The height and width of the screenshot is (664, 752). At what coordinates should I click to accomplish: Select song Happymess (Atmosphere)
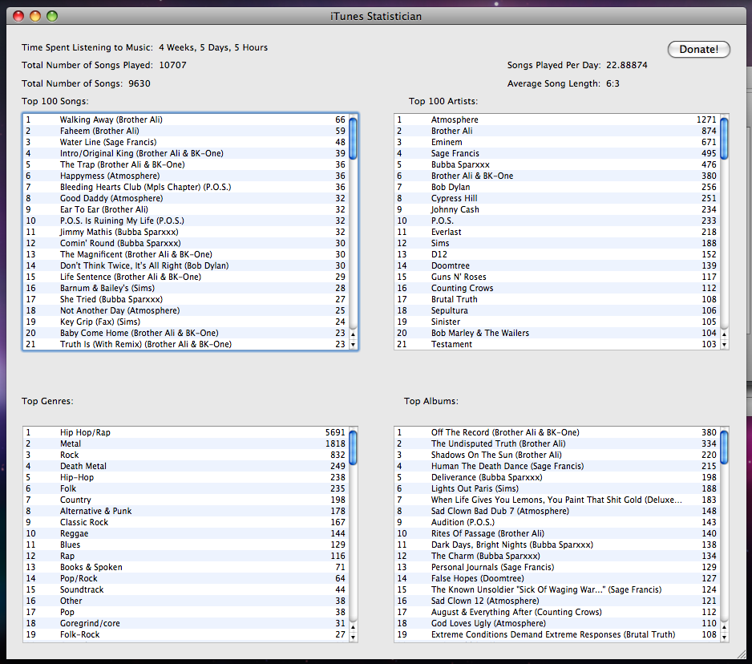pyautogui.click(x=186, y=176)
